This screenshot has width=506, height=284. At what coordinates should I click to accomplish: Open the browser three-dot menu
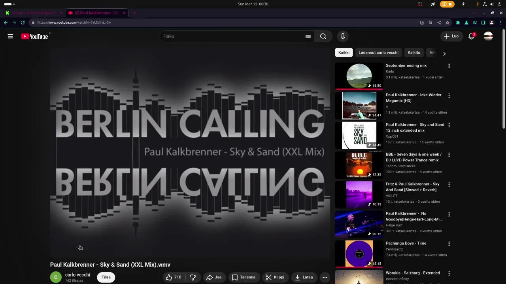tap(500, 22)
